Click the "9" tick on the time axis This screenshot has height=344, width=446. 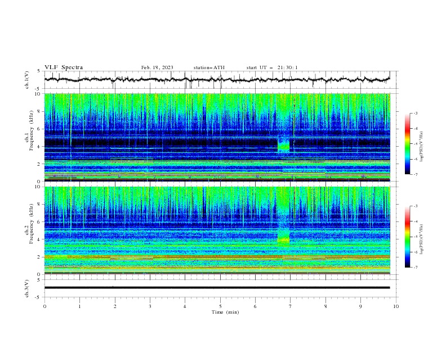[x=360, y=306]
